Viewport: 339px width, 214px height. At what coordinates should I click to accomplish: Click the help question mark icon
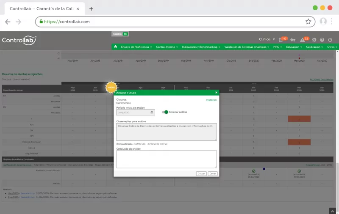coord(322,40)
